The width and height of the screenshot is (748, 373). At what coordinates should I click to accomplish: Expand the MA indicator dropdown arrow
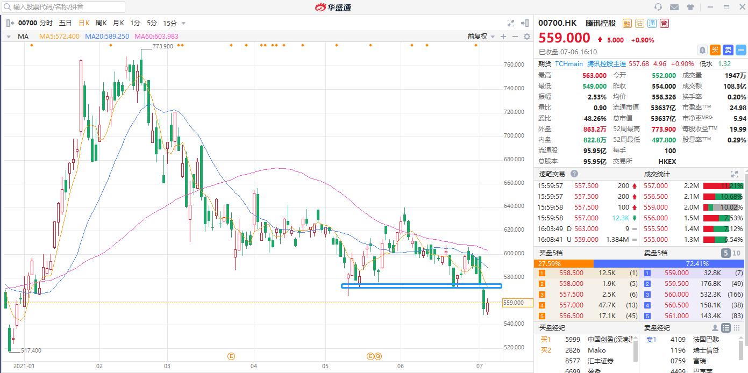point(9,37)
